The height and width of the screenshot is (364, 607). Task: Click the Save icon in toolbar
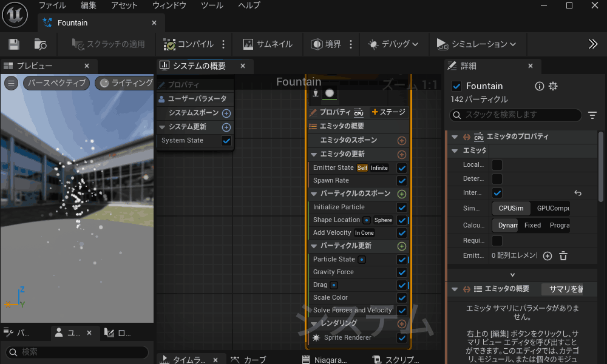(x=13, y=44)
